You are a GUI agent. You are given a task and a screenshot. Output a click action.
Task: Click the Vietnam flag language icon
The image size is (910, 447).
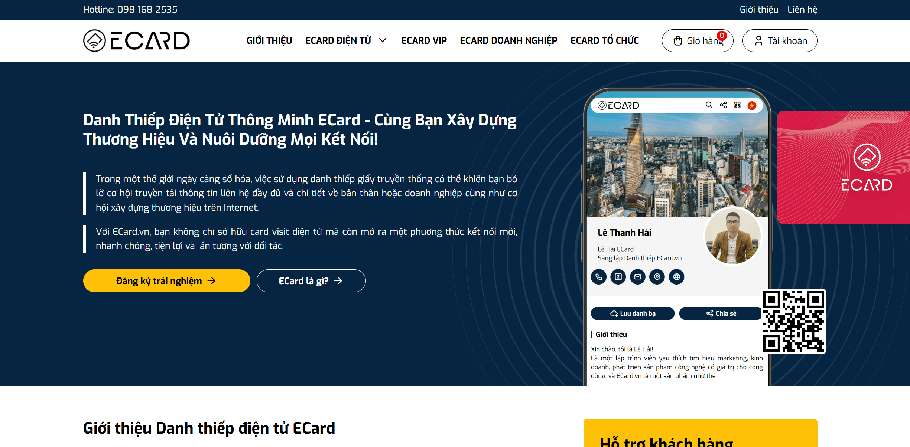[752, 106]
